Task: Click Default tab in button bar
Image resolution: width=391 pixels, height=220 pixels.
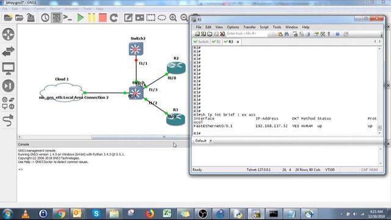Action: (x=201, y=141)
